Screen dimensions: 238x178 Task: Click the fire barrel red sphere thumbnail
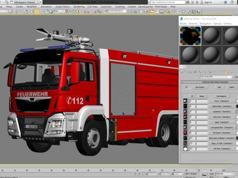(x=185, y=133)
